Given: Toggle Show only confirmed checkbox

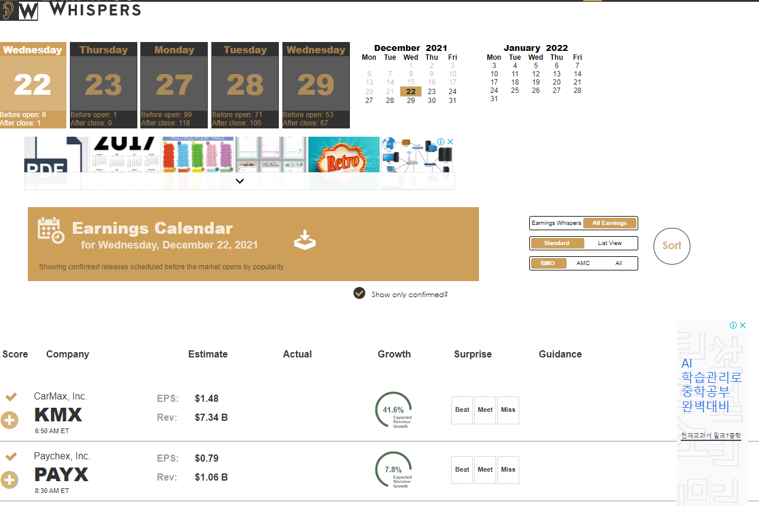Looking at the screenshot, I should click(359, 294).
